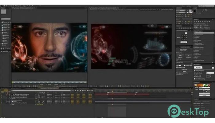Step to next frame in Preview panel

point(201,22)
